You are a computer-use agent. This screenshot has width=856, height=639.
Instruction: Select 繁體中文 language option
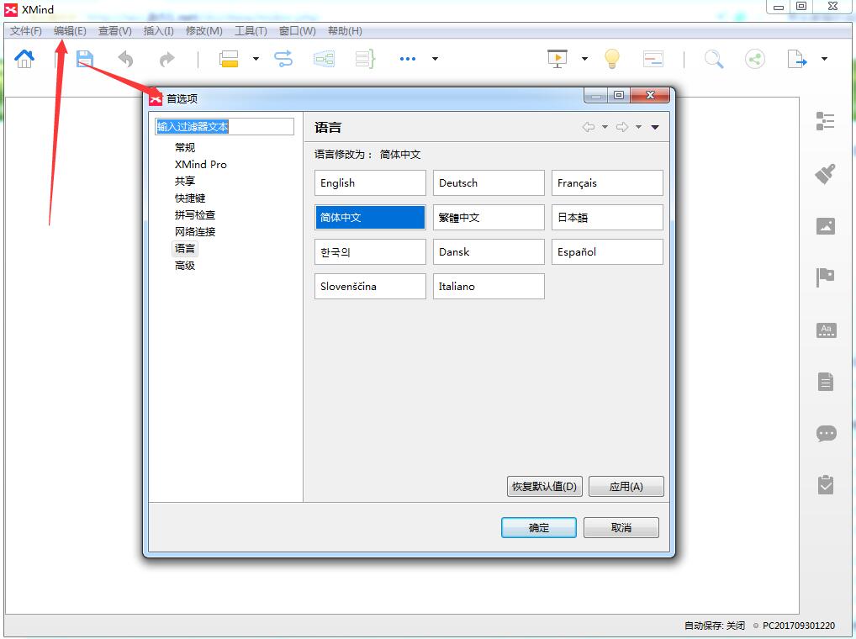489,217
